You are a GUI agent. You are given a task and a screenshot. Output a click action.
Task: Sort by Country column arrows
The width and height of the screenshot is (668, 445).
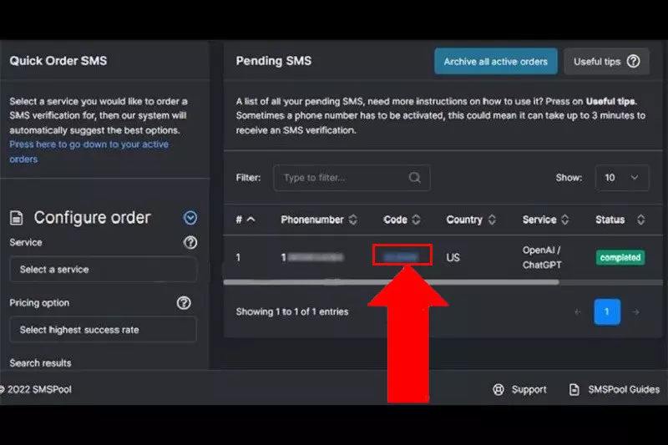pos(492,220)
